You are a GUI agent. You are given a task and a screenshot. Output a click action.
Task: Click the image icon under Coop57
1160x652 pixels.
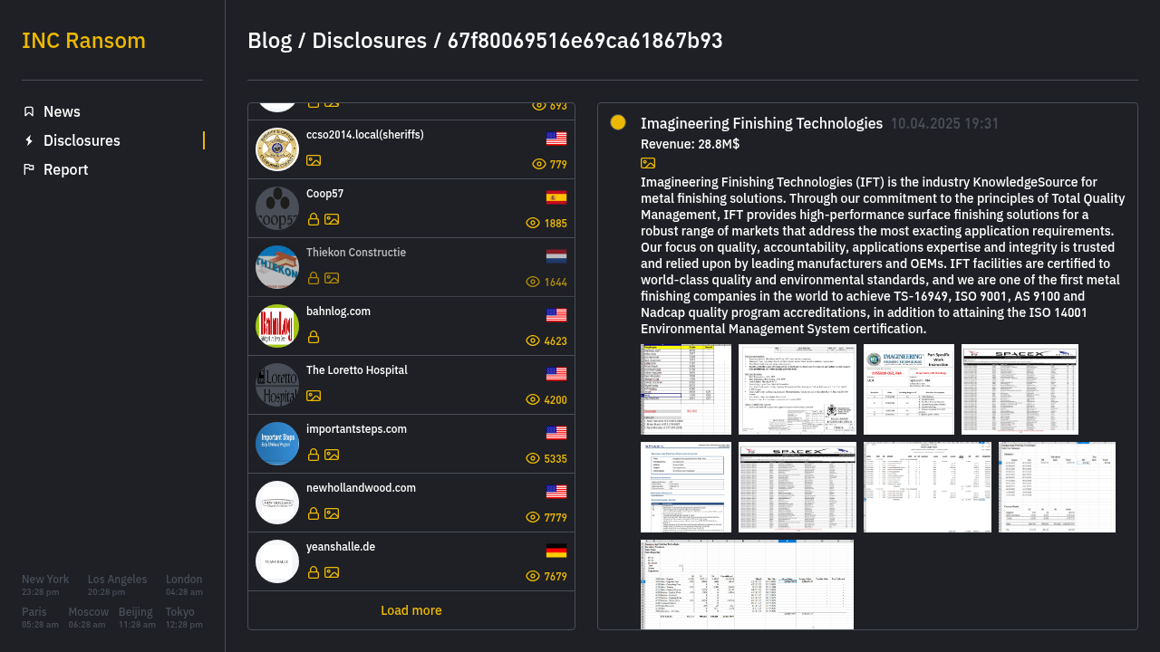[x=332, y=219]
